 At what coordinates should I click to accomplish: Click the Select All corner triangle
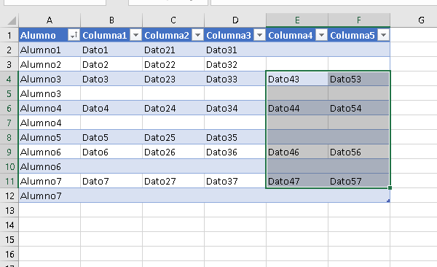point(12,20)
